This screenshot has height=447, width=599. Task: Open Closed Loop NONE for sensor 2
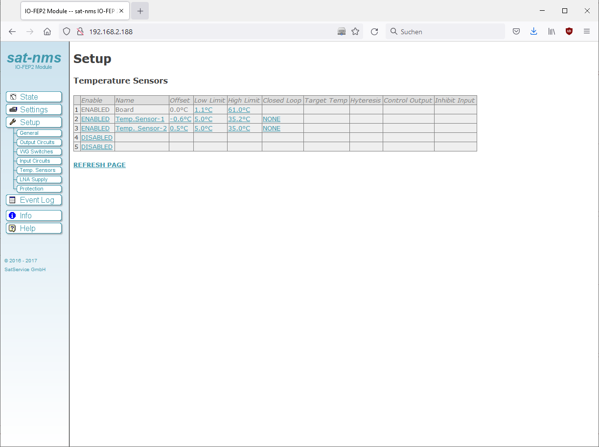click(x=272, y=119)
